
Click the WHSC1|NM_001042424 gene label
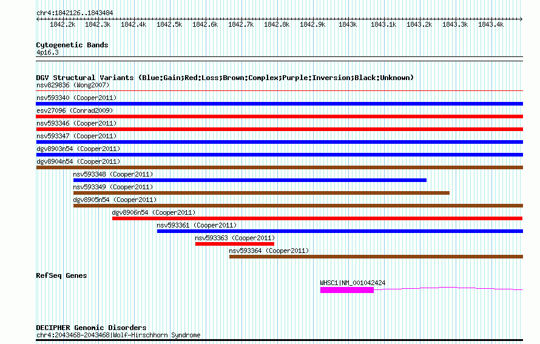pos(353,283)
